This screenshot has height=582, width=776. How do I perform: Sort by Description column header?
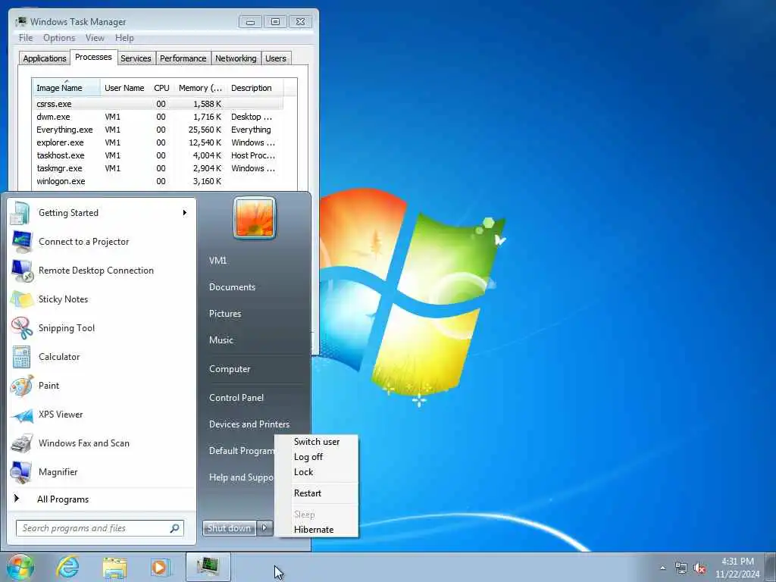coord(255,88)
